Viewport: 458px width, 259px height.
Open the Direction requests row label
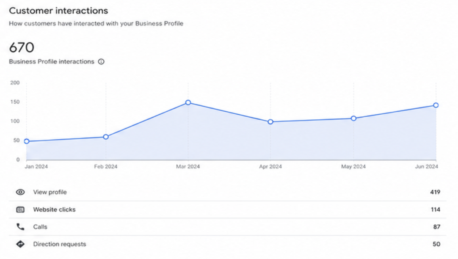(x=60, y=244)
